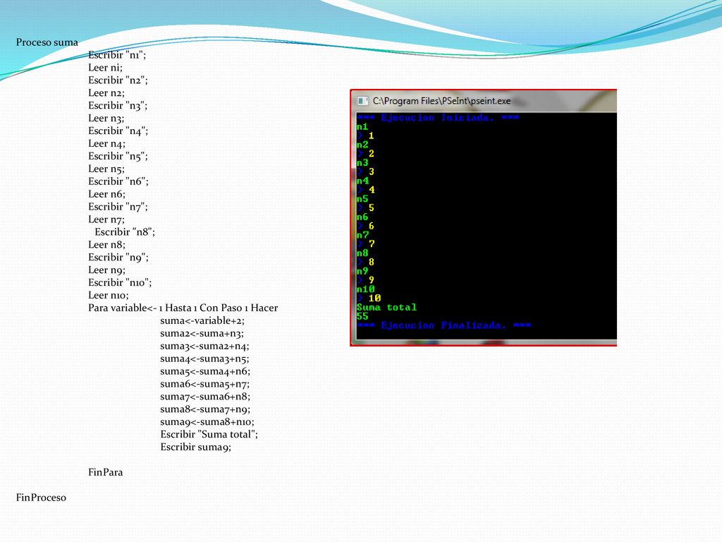Click the line 'suma9<-suma8+n10;'
722x542 pixels.
pos(207,422)
